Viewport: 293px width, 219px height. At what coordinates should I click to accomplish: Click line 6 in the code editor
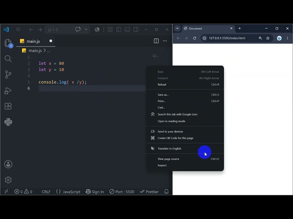[x=92, y=88]
